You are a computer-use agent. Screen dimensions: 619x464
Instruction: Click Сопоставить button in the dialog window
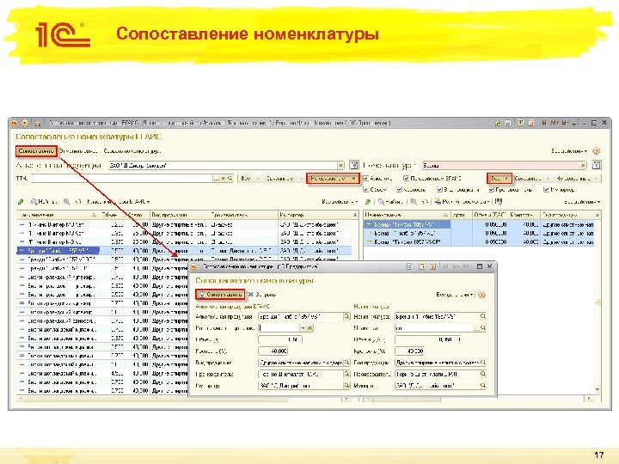click(221, 295)
